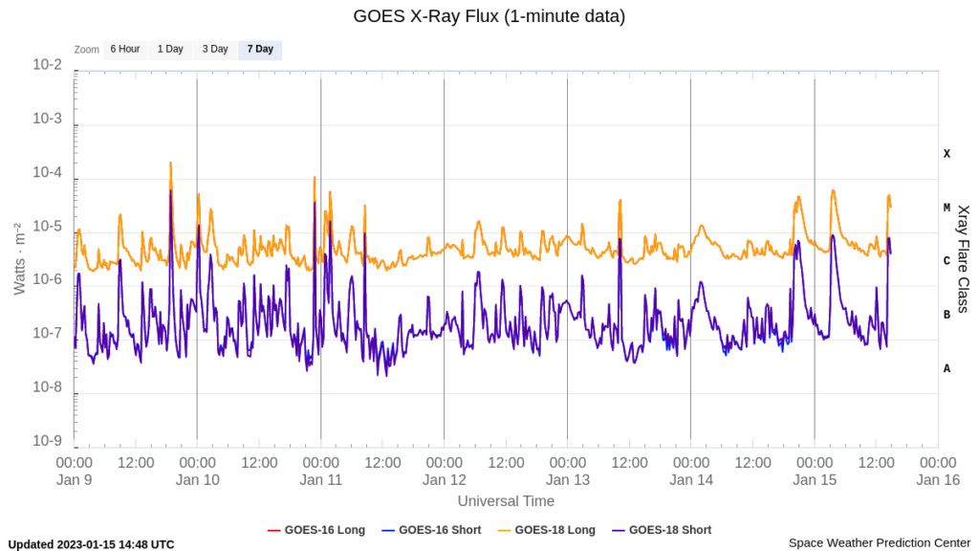Click the Jan 13 midnight vertical marker line
979x551 pixels.
(x=567, y=287)
